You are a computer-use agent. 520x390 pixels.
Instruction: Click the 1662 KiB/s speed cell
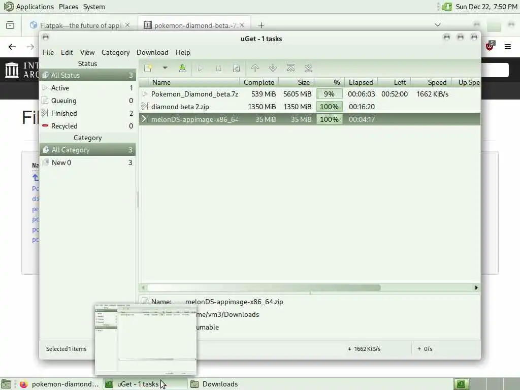pos(433,94)
